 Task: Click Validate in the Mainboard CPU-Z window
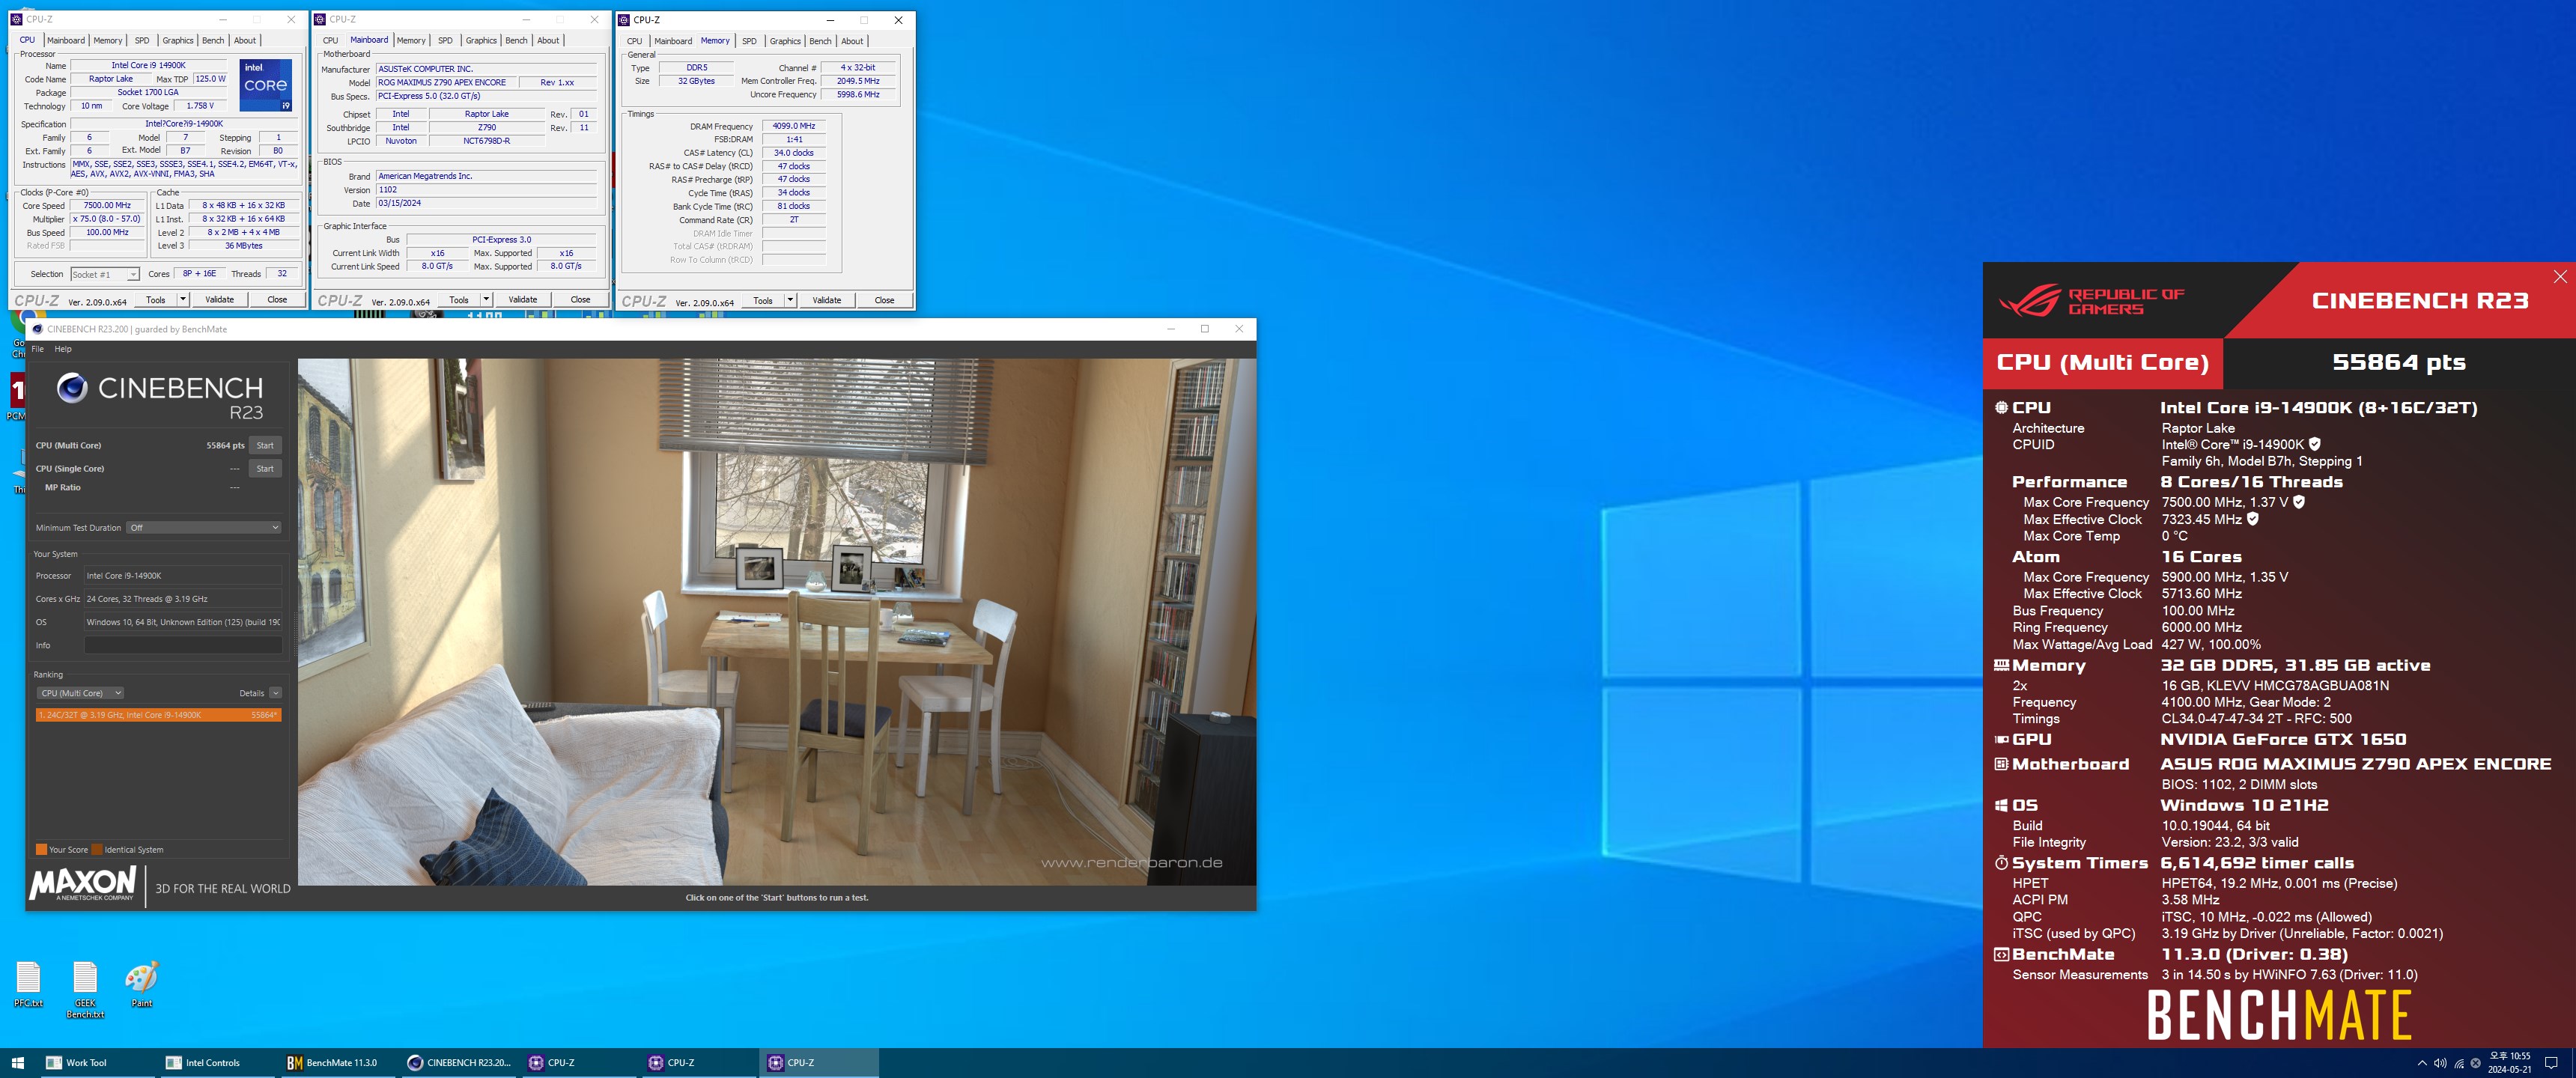[522, 299]
